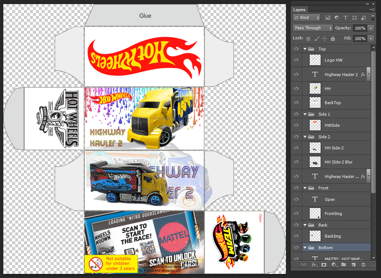The image size is (381, 278).
Task: Click the fx badge on Highway Hauler 2 layer
Action: click(363, 75)
